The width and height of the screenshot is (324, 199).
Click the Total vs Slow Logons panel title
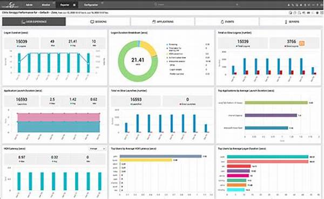(x=235, y=32)
